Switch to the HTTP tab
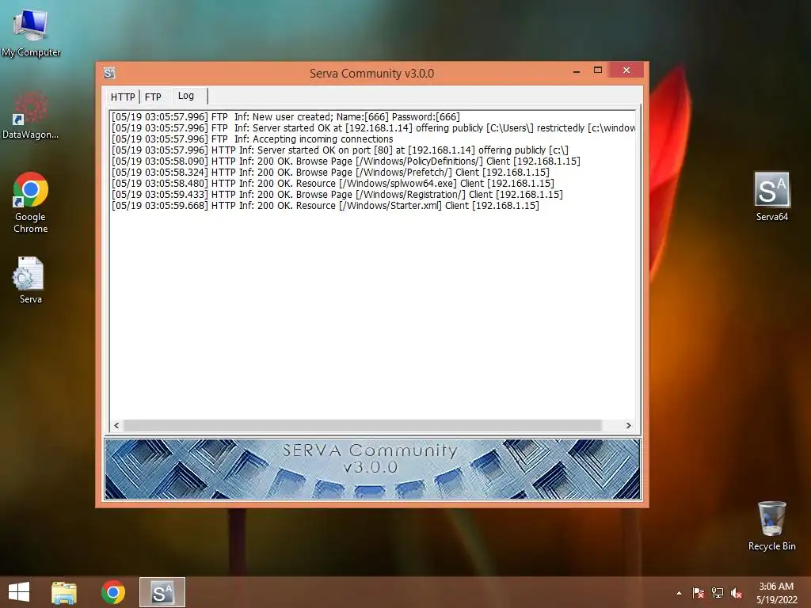Image resolution: width=811 pixels, height=608 pixels. pos(123,97)
